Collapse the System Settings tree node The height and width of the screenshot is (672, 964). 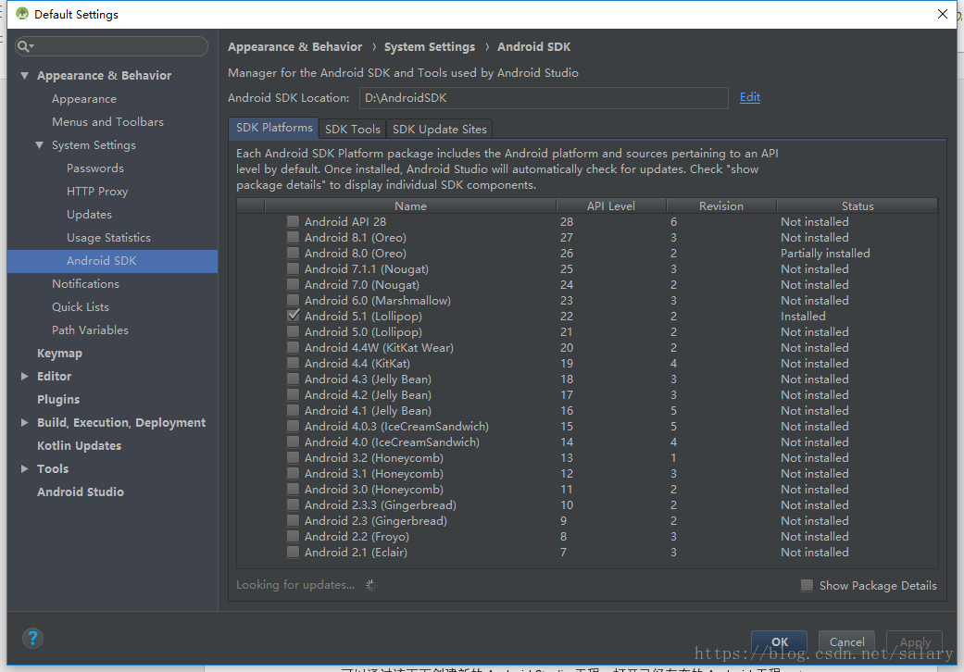click(39, 145)
